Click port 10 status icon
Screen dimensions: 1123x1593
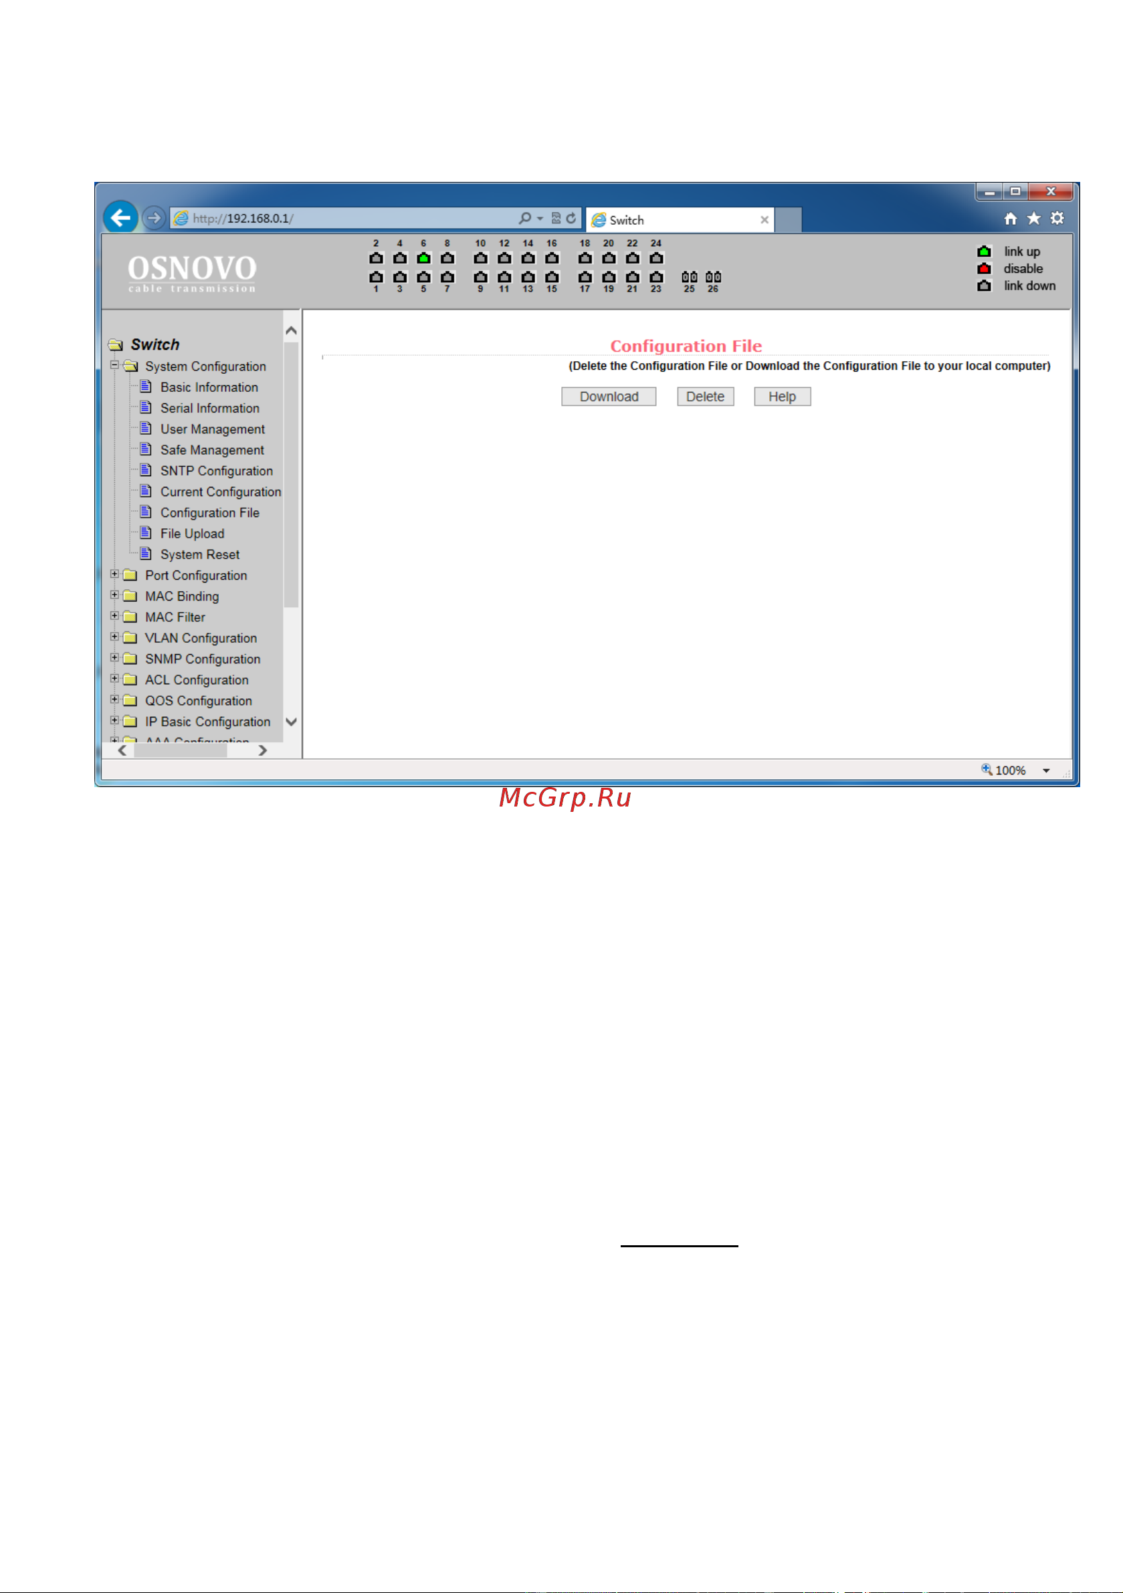(x=480, y=258)
